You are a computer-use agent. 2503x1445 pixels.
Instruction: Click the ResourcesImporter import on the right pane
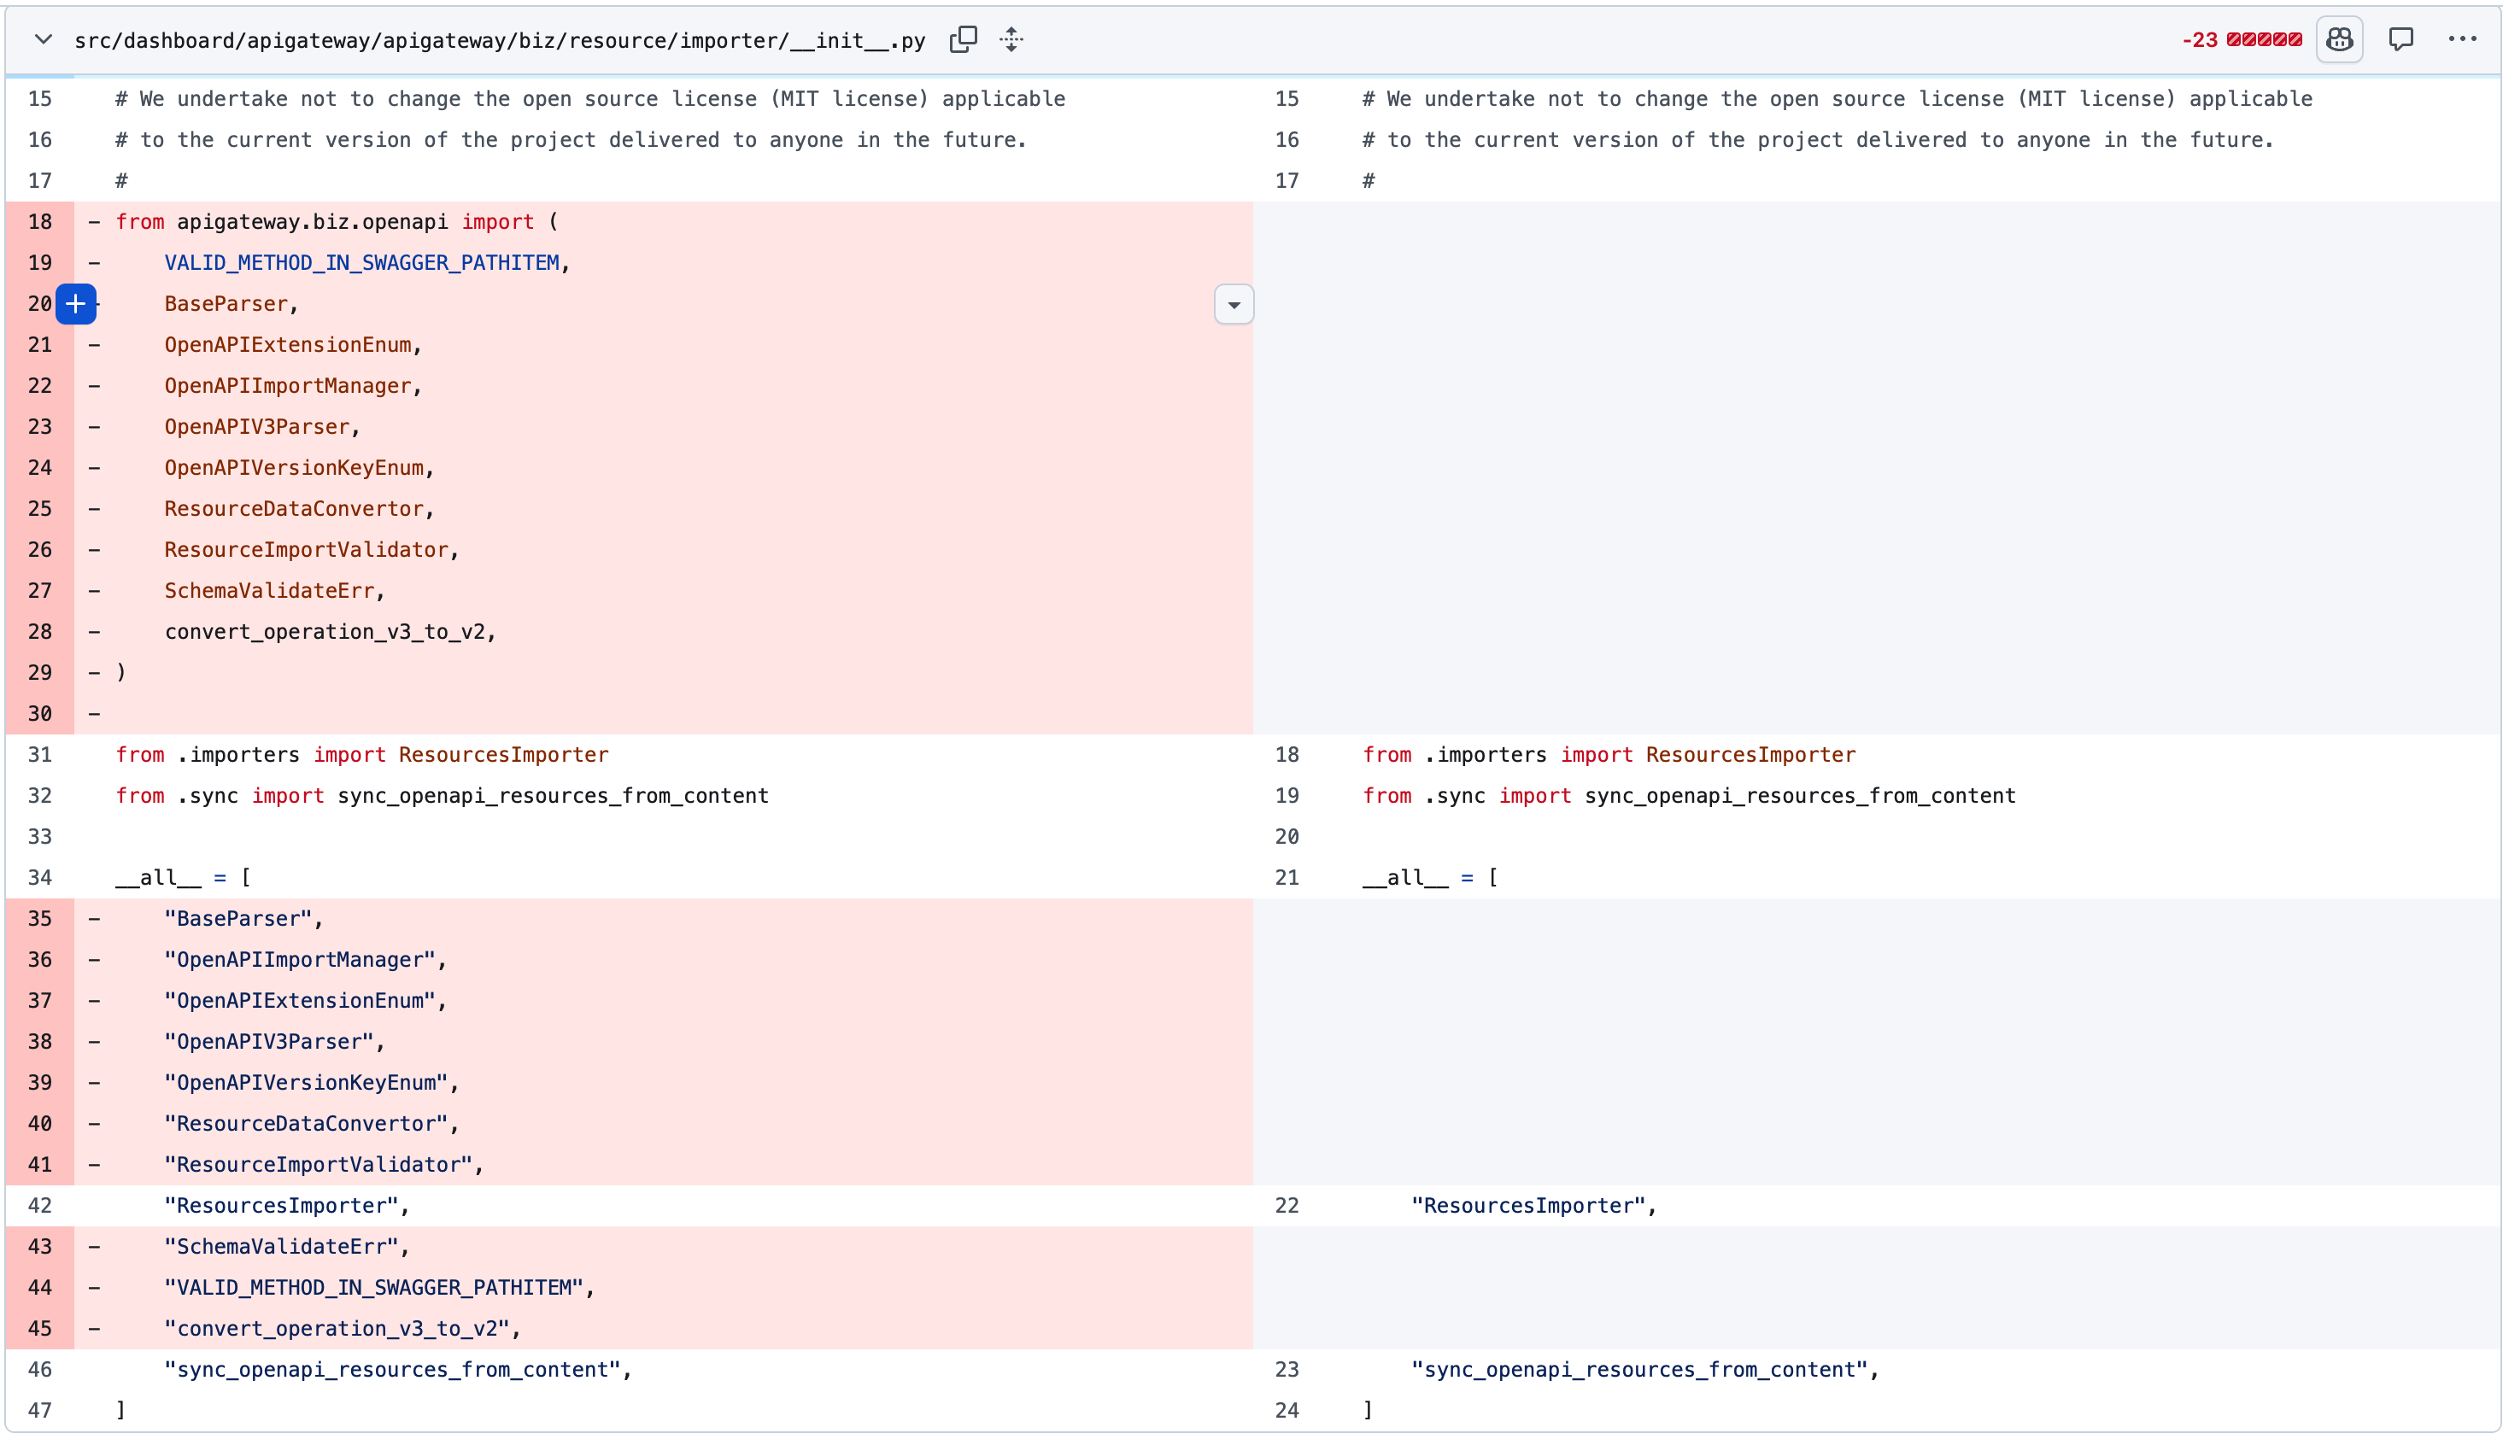coord(1750,755)
